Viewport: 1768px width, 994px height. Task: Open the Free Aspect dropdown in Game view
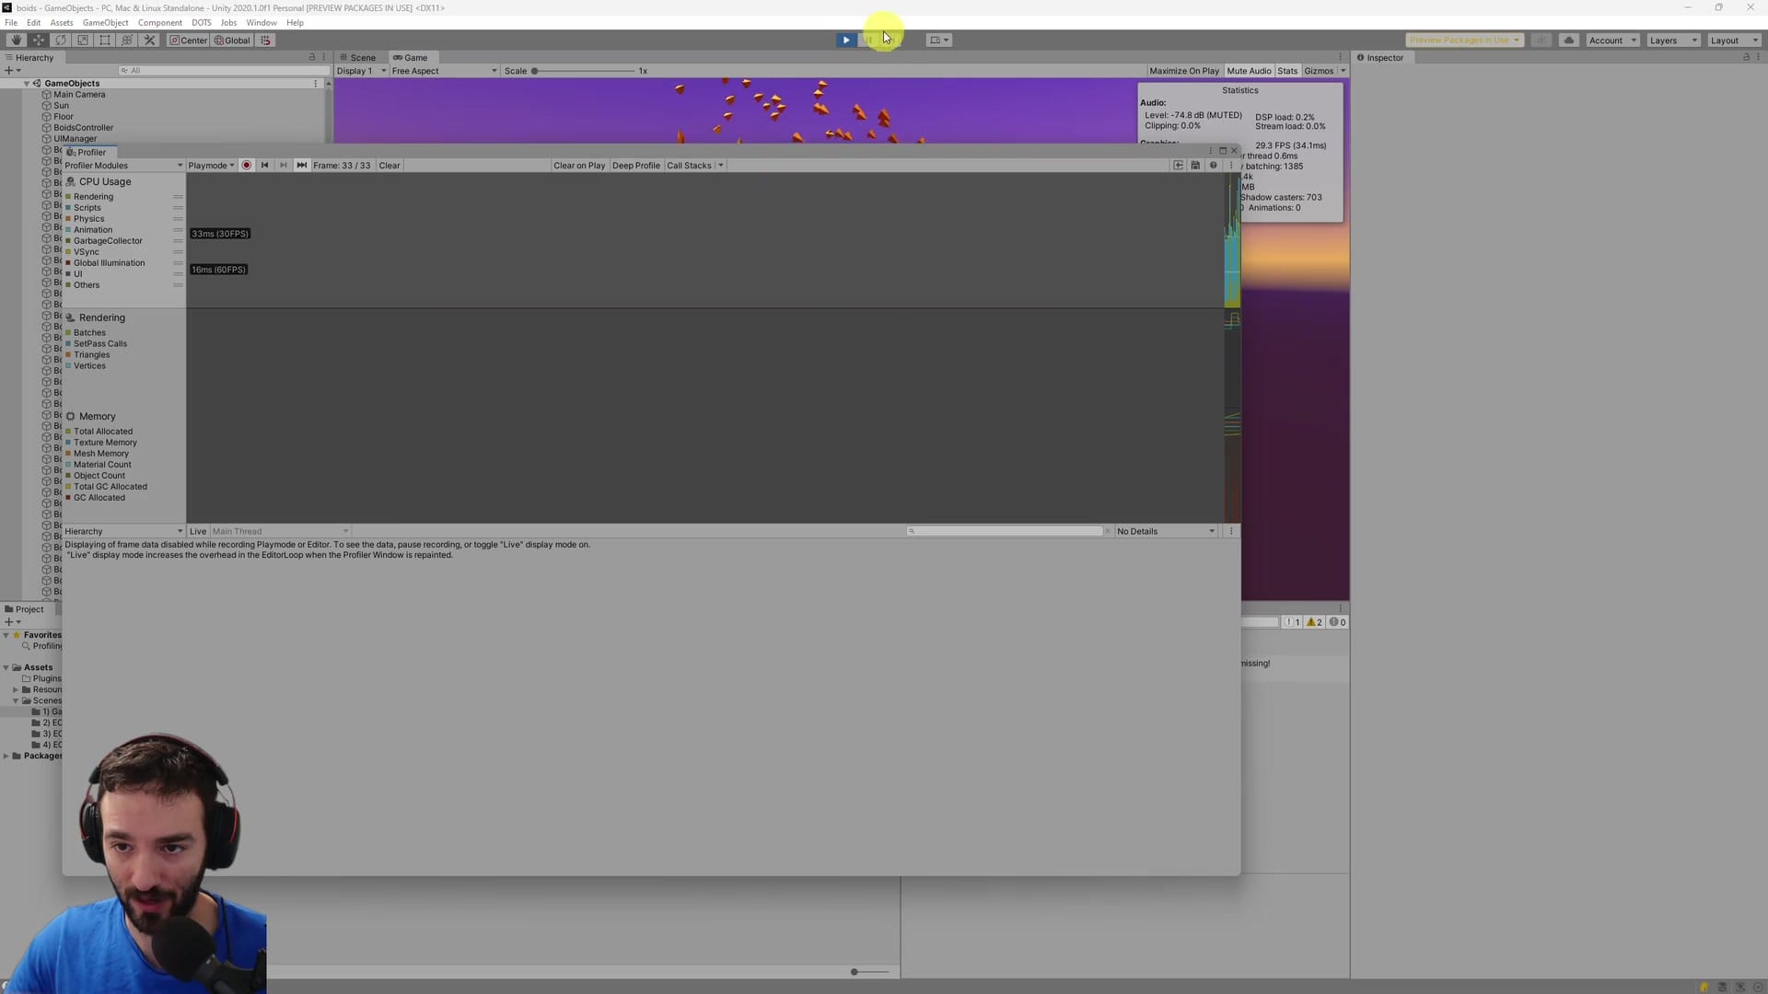(442, 71)
